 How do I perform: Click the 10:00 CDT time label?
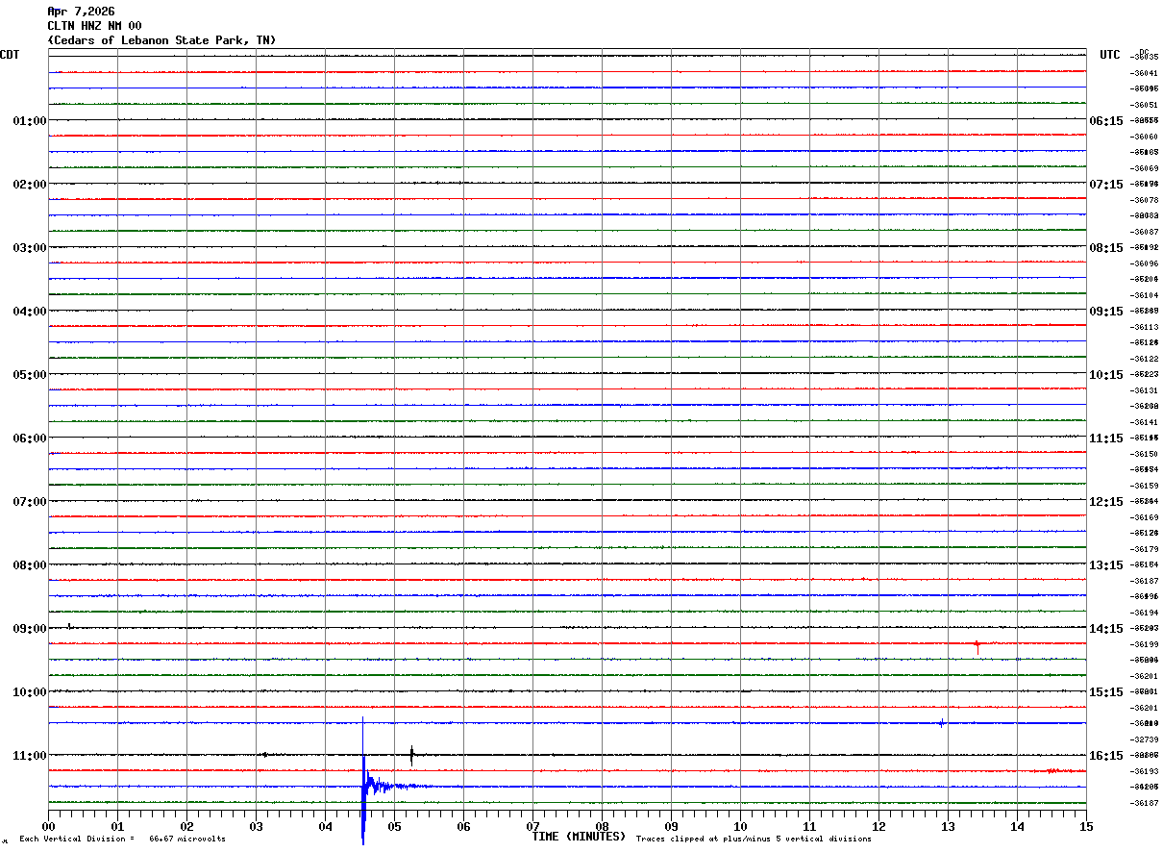[x=30, y=692]
